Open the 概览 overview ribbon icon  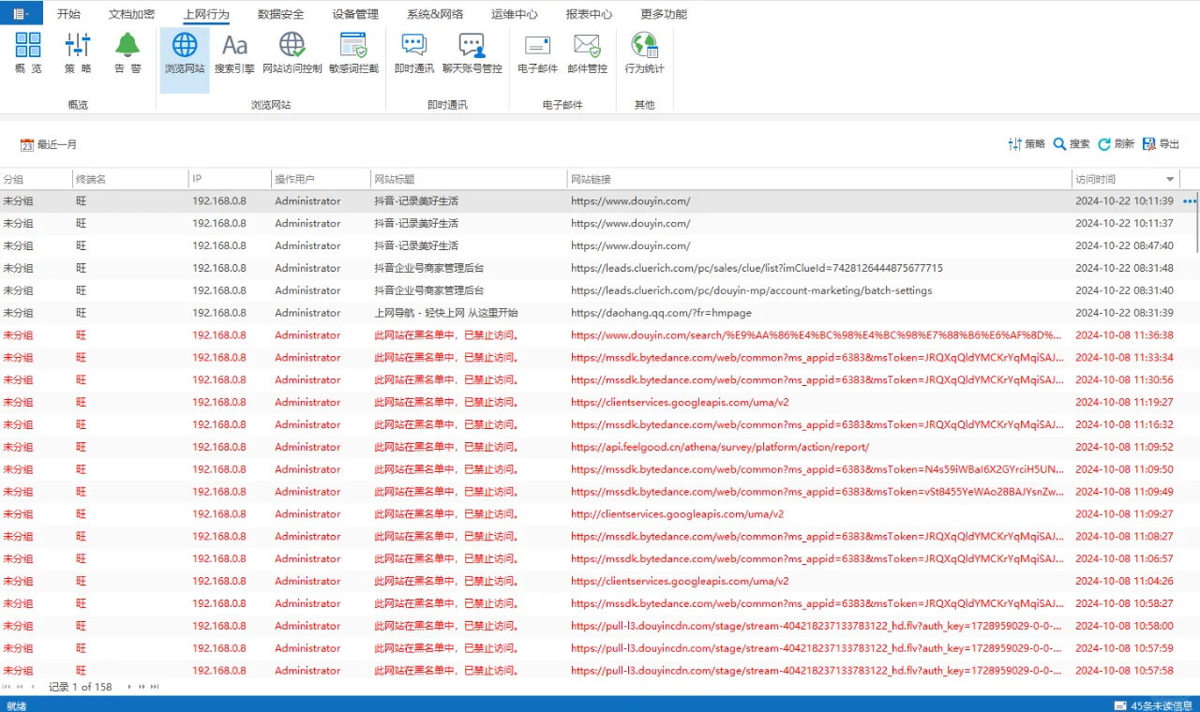tap(28, 53)
